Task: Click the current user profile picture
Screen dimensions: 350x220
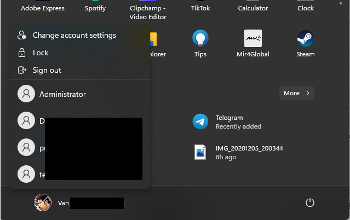Action: (43, 203)
